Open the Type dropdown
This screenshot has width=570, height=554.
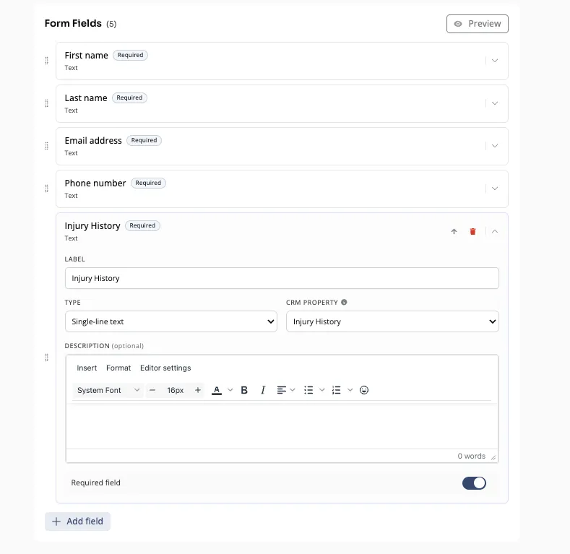(170, 321)
